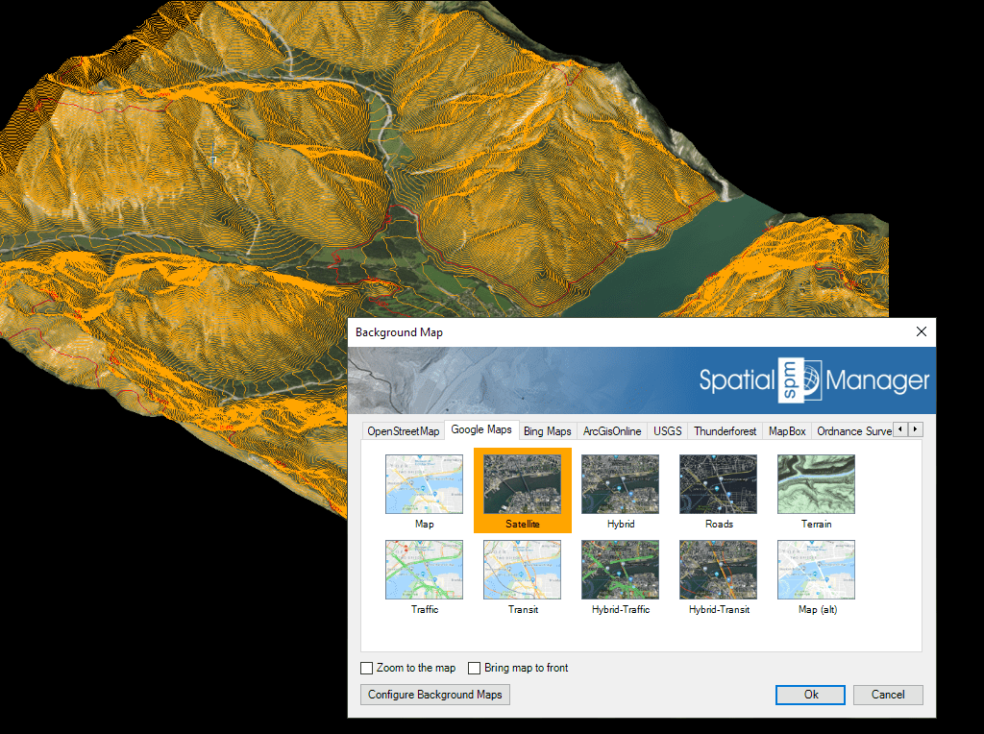
Task: Choose the Hybrid map thumbnail
Action: coord(620,484)
